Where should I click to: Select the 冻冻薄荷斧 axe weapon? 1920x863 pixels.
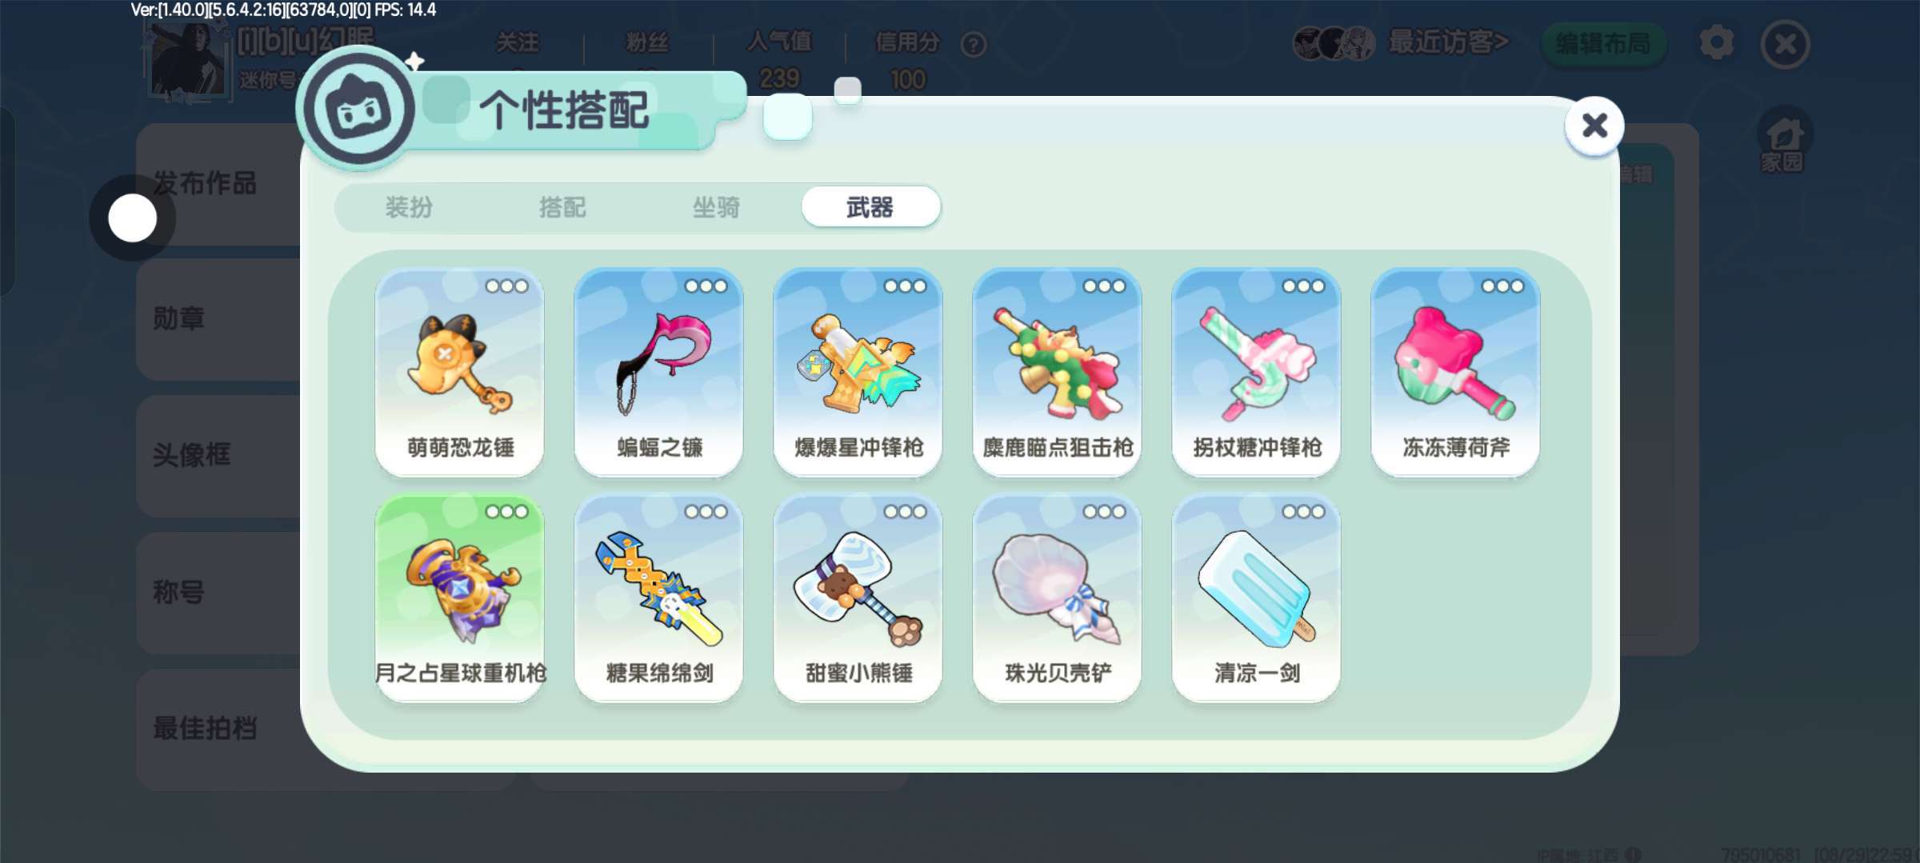(x=1455, y=373)
